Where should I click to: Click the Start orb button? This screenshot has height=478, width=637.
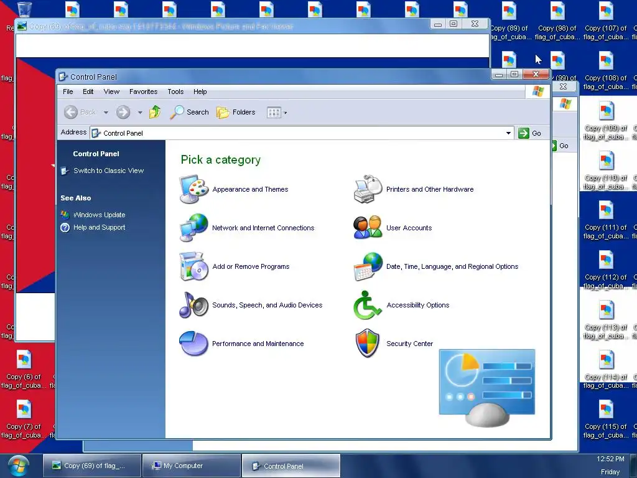18,466
